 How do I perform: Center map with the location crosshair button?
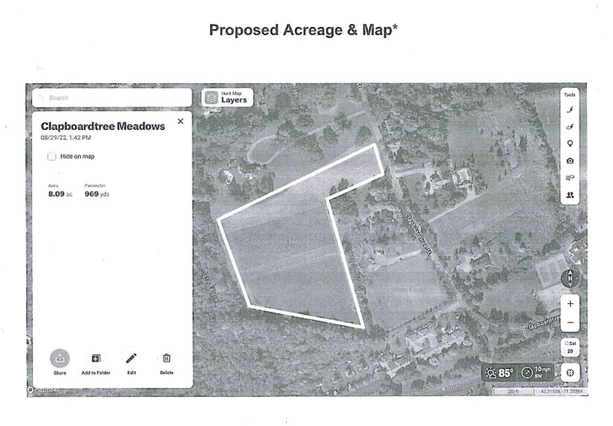570,372
